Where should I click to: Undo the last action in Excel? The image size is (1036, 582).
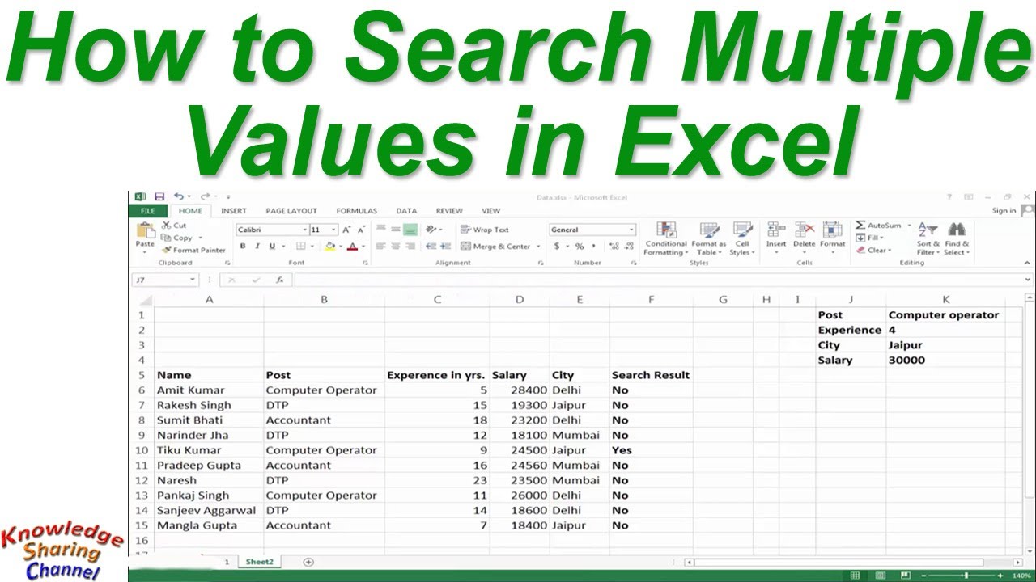click(x=178, y=196)
